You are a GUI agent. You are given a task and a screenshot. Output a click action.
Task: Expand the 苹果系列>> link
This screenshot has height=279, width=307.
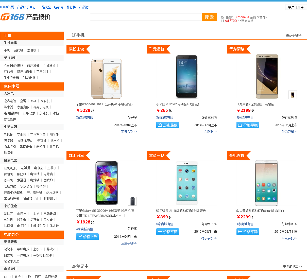click(129, 132)
